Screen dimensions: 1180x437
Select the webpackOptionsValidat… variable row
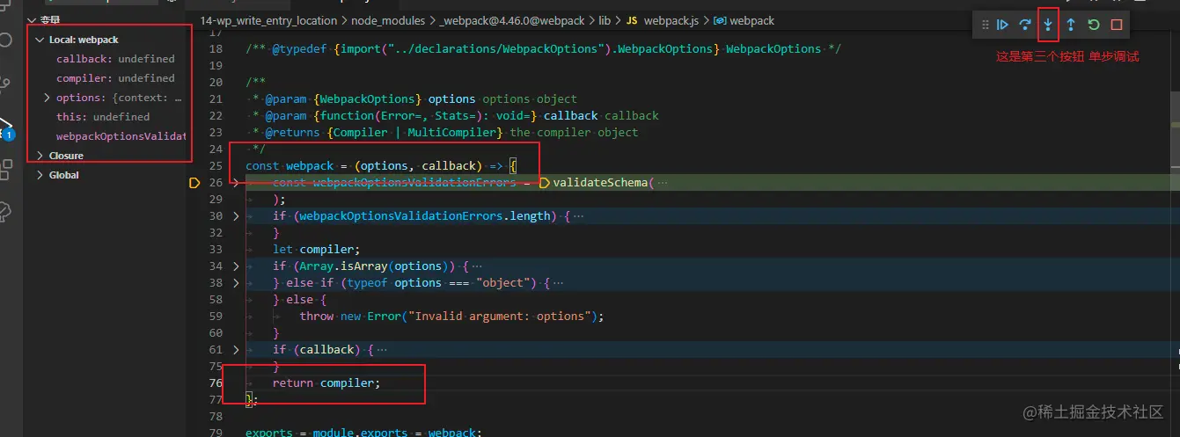(x=121, y=136)
